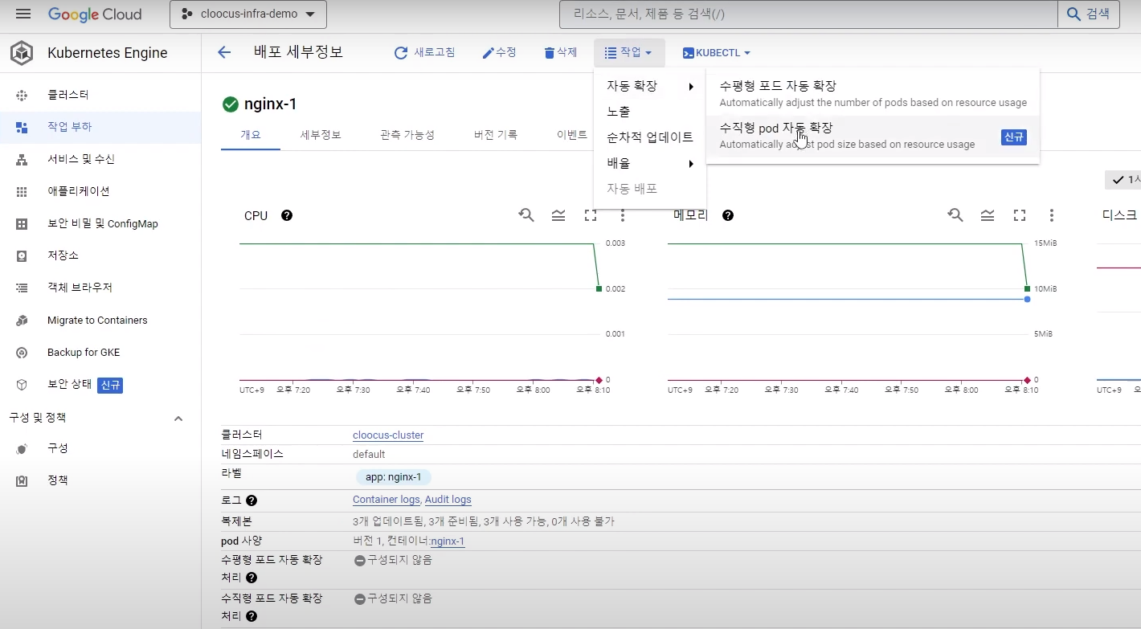Toggle the 메모리 chart legend
The height and width of the screenshot is (629, 1141).
(988, 215)
